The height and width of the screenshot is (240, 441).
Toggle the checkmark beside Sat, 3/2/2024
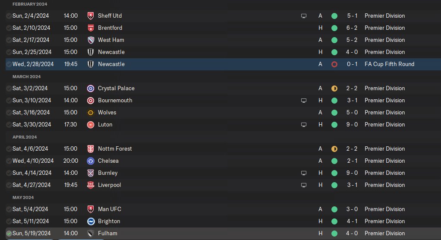click(9, 88)
